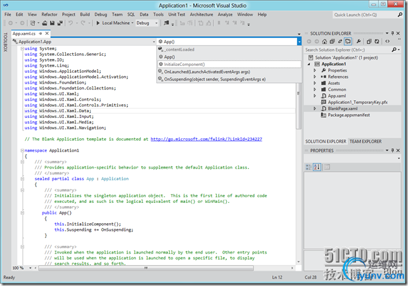
Task: Click Properties wrench icon in Solution Explorer toolbar
Action: (357, 41)
